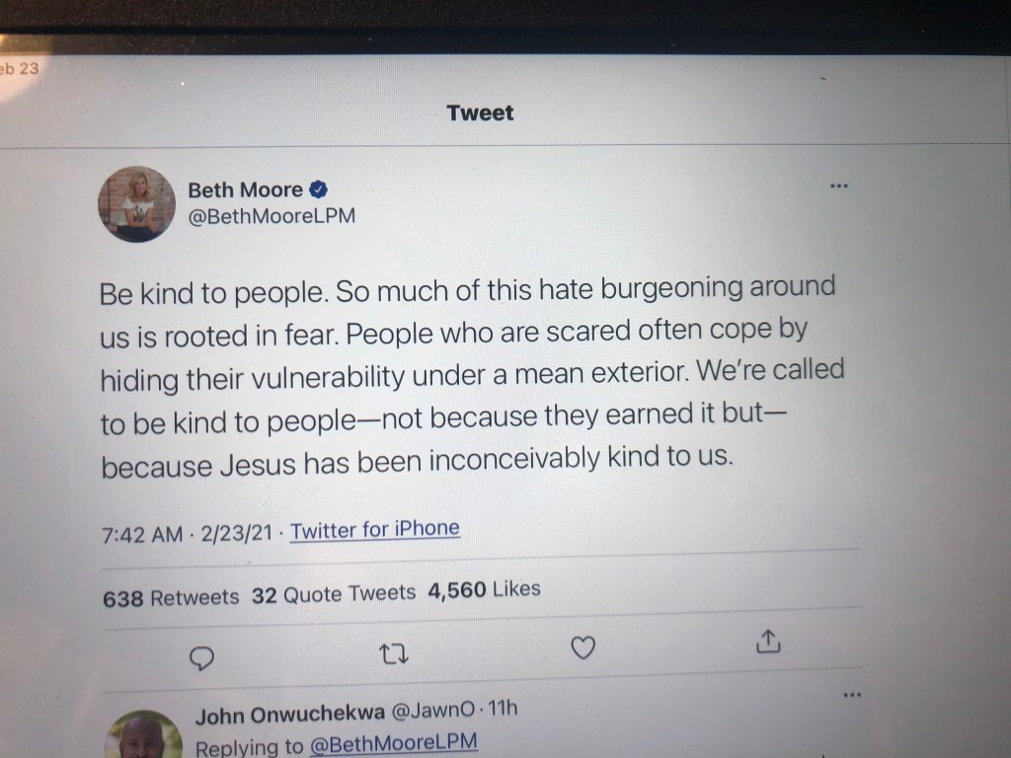Select the @BethMooreLPM handle under name
The width and height of the screenshot is (1011, 758).
pyautogui.click(x=272, y=216)
